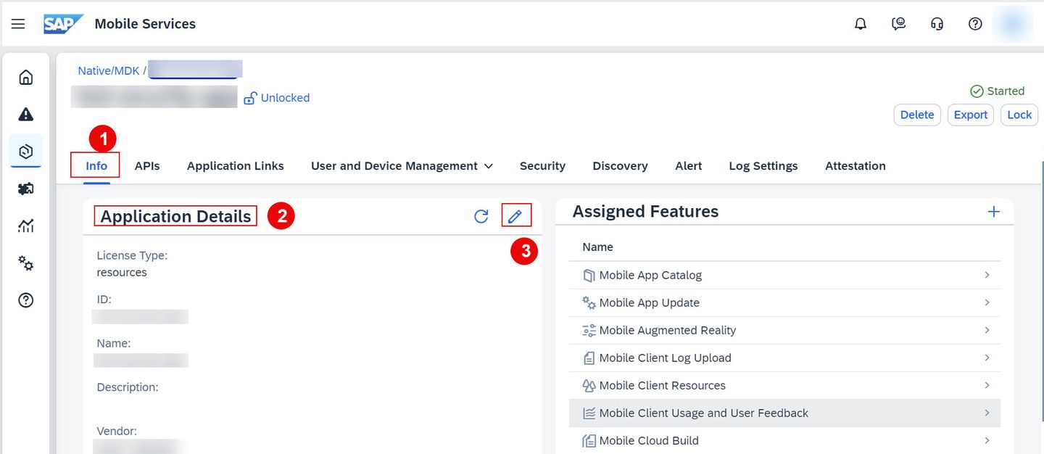The image size is (1044, 454).
Task: Click the Mobile App Update gear icon
Action: (589, 303)
